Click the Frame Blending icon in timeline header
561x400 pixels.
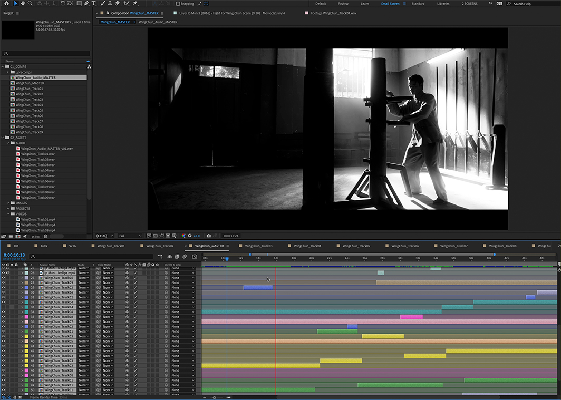tap(177, 256)
